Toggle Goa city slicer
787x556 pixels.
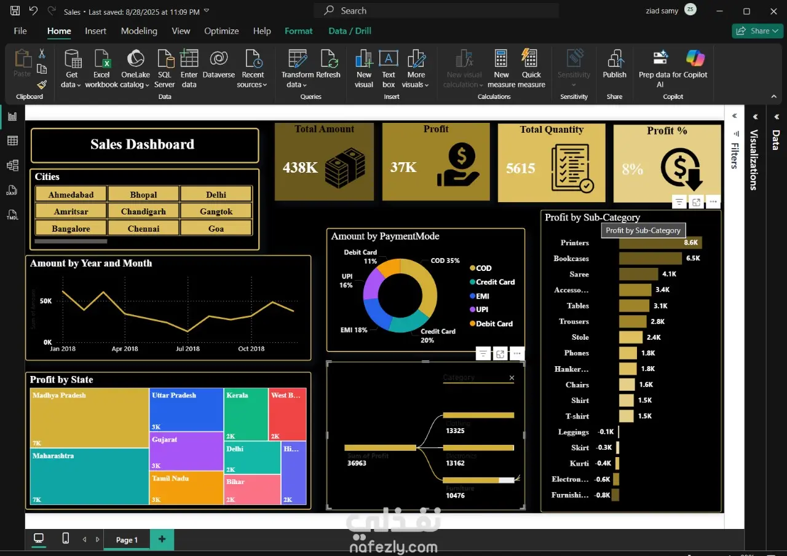coord(216,228)
